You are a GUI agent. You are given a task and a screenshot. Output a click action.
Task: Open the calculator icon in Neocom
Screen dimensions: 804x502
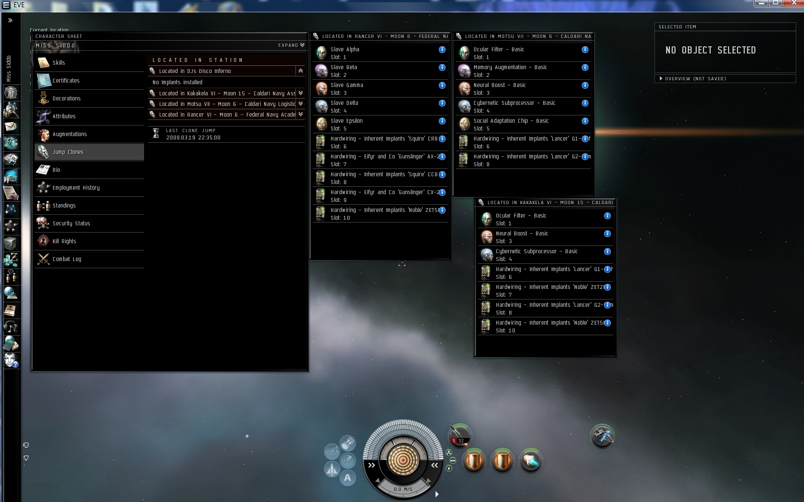(11, 344)
